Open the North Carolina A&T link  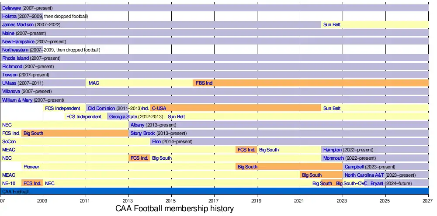coord(364,175)
